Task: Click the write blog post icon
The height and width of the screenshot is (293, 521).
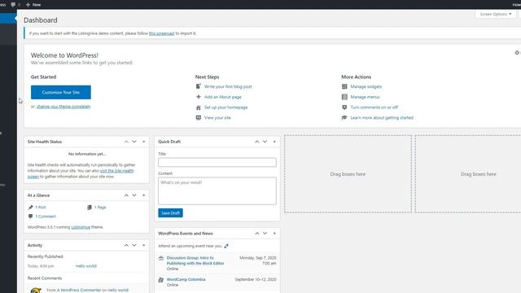Action: pos(199,86)
